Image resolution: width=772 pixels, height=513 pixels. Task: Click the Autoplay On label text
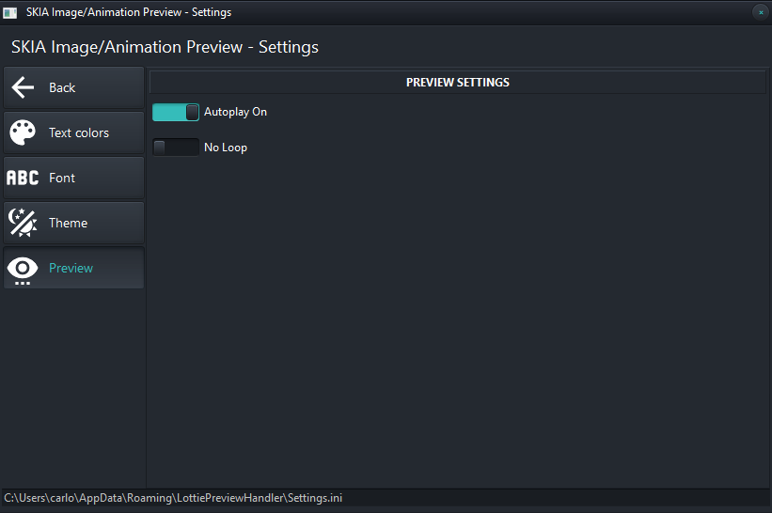(x=235, y=112)
